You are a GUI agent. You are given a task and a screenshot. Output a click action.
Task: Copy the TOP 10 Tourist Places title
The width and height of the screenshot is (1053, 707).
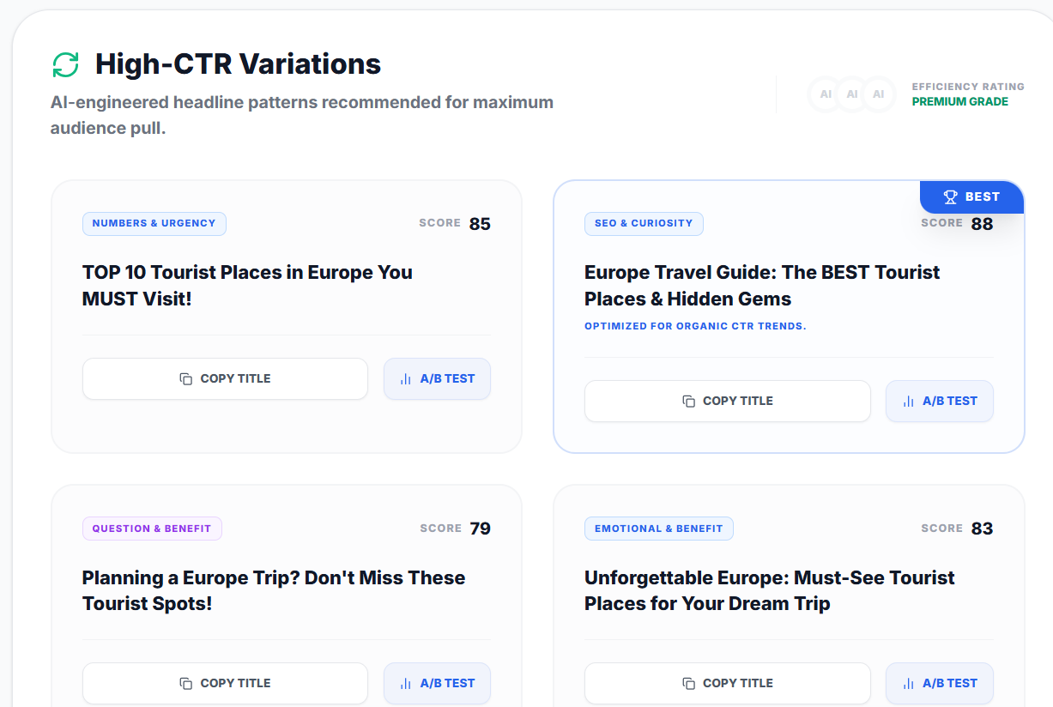pos(225,378)
